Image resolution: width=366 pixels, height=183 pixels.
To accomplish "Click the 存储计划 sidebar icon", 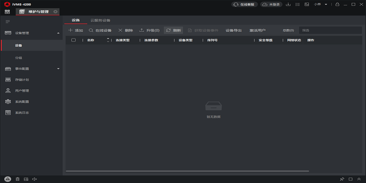I will [8, 80].
